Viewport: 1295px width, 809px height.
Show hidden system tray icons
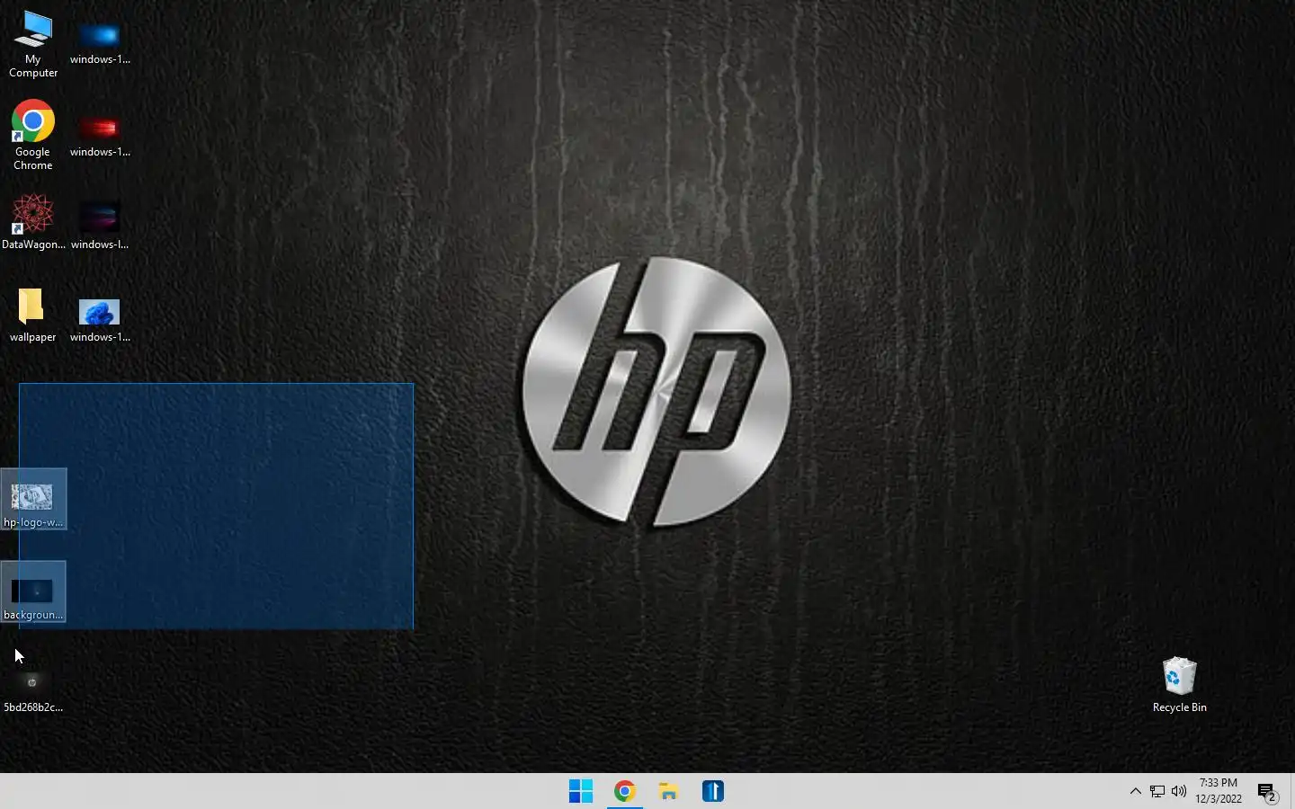click(1136, 791)
